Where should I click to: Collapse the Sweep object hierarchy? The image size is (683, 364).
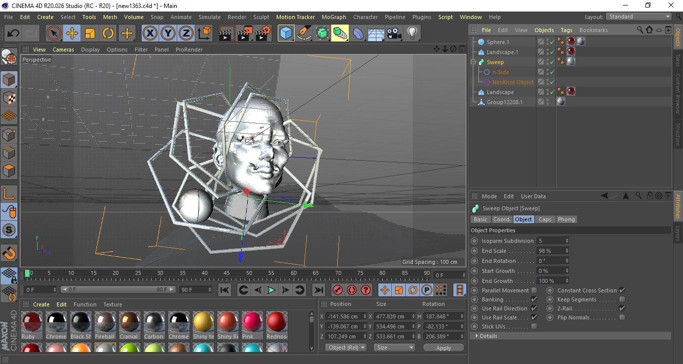click(473, 62)
